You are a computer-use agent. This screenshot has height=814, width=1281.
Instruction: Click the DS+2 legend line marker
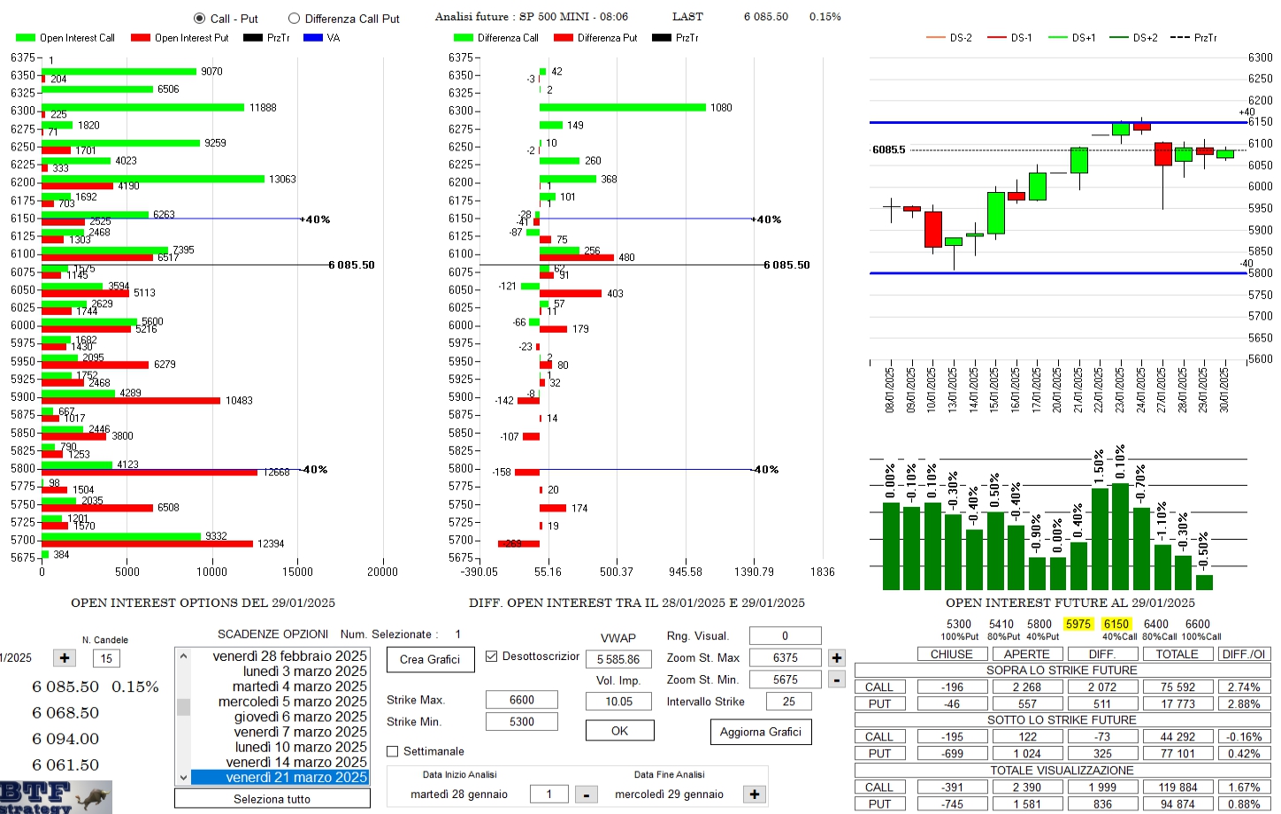coord(1119,38)
